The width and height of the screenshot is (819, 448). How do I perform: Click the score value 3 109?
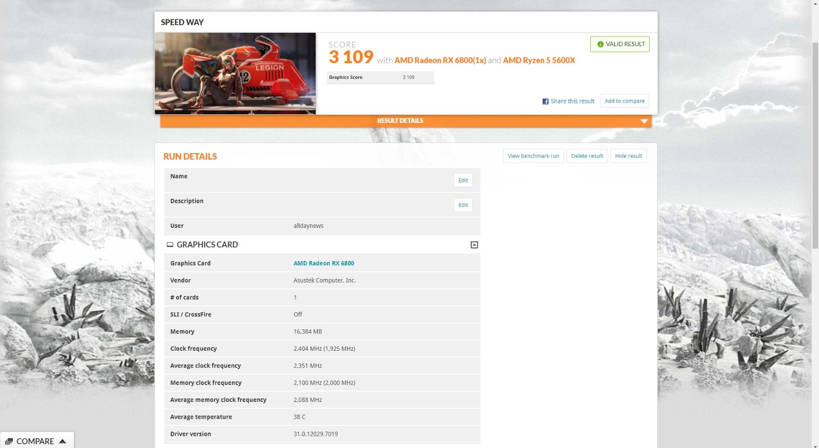[x=351, y=57]
